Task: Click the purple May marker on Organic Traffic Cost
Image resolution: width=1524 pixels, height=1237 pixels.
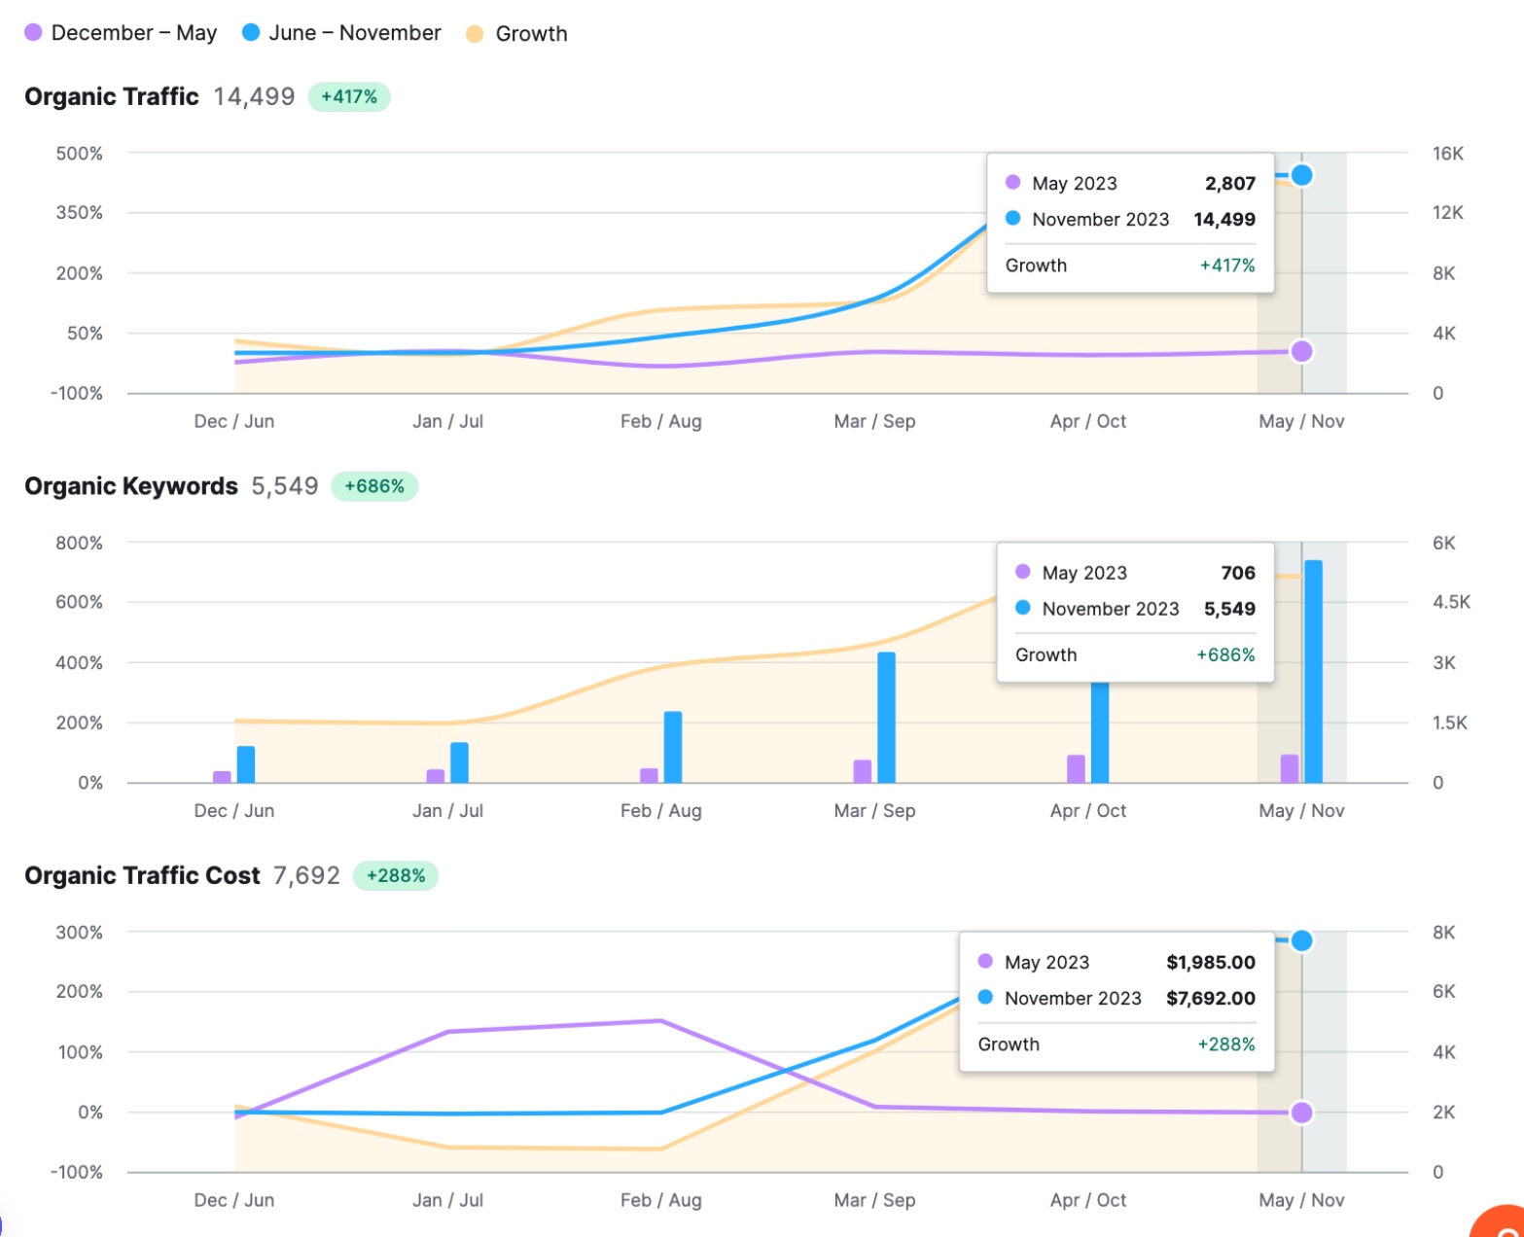Action: [1302, 1112]
